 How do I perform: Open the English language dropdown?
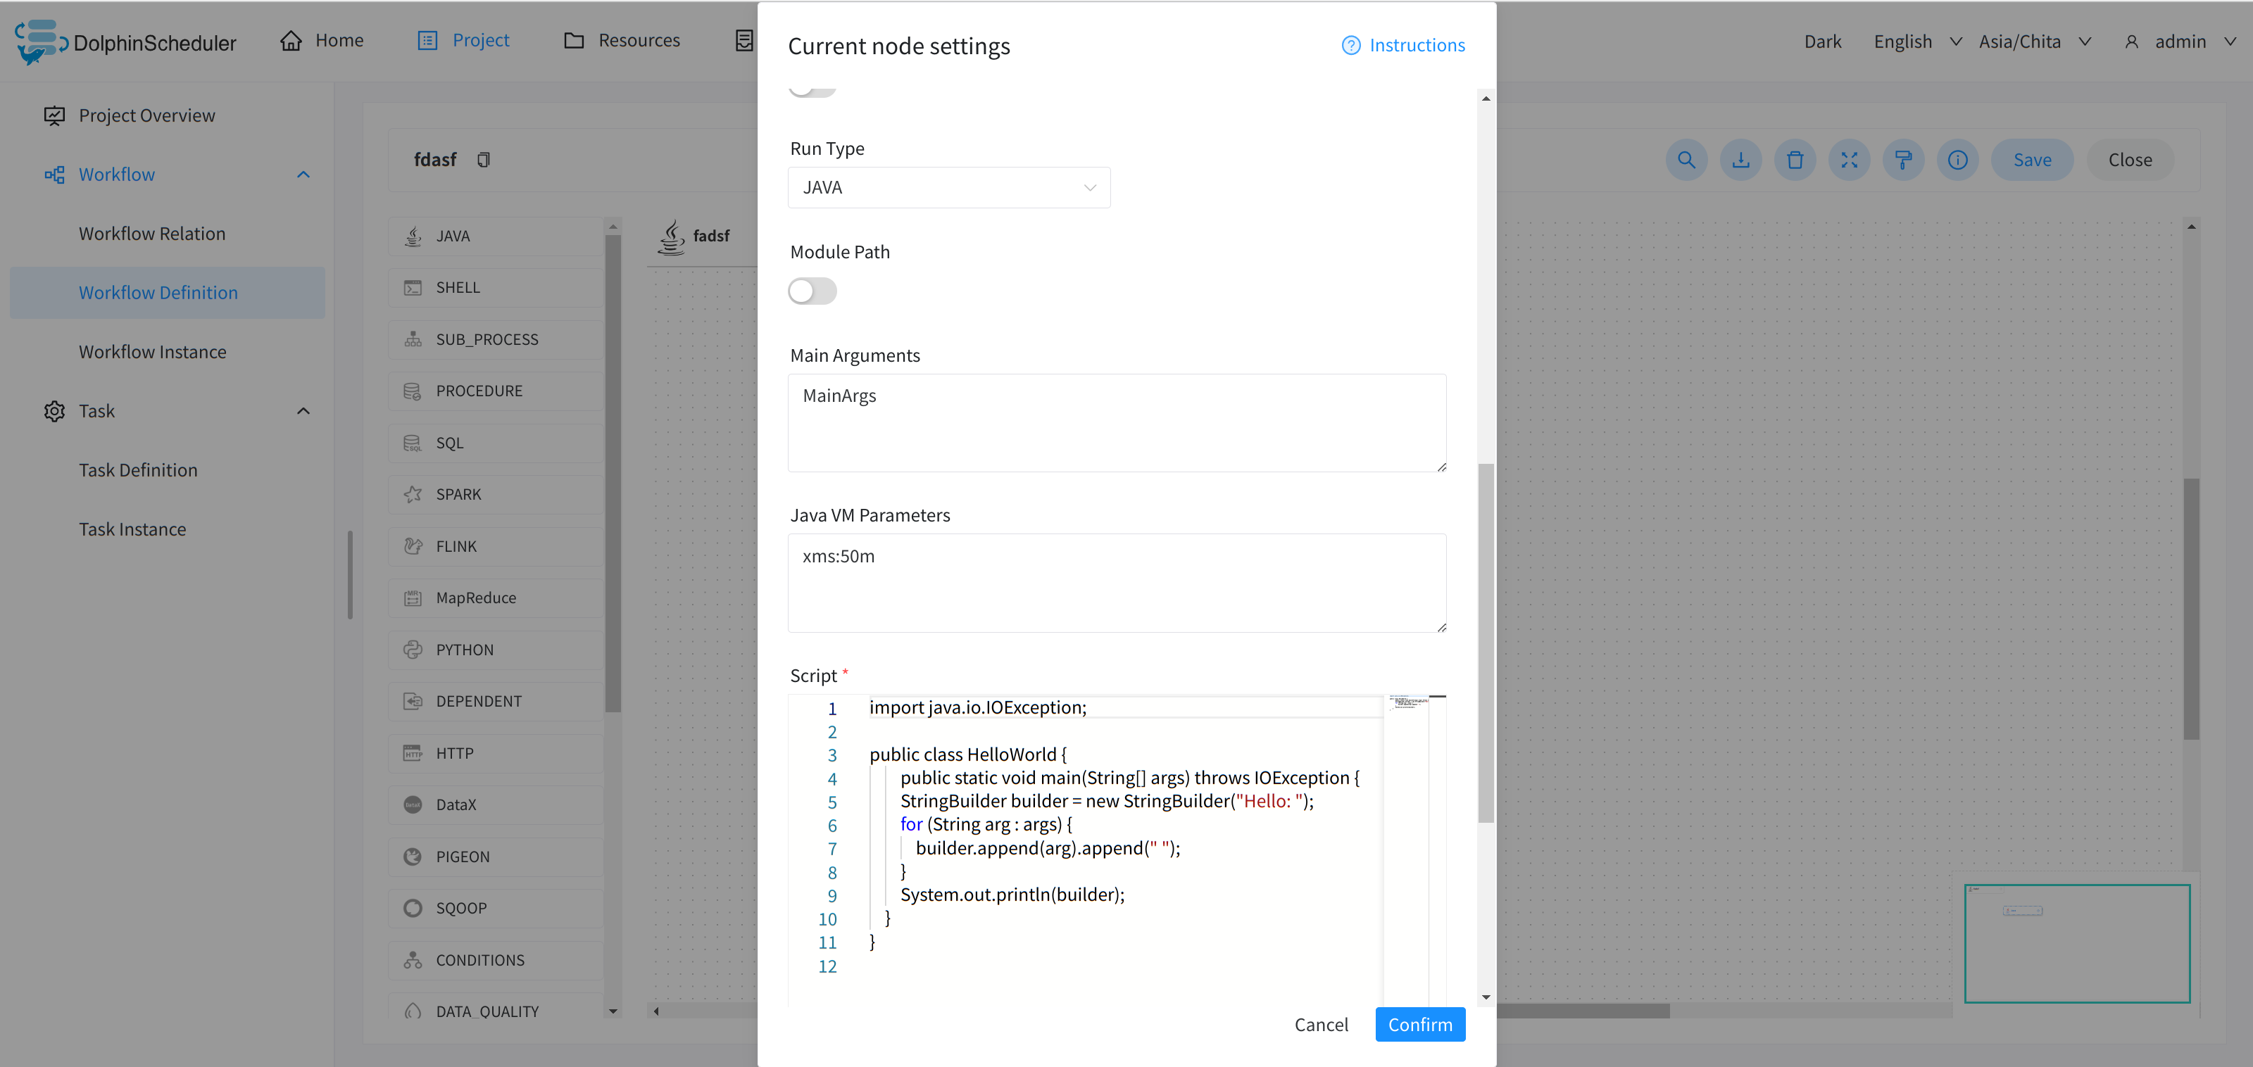(1916, 41)
